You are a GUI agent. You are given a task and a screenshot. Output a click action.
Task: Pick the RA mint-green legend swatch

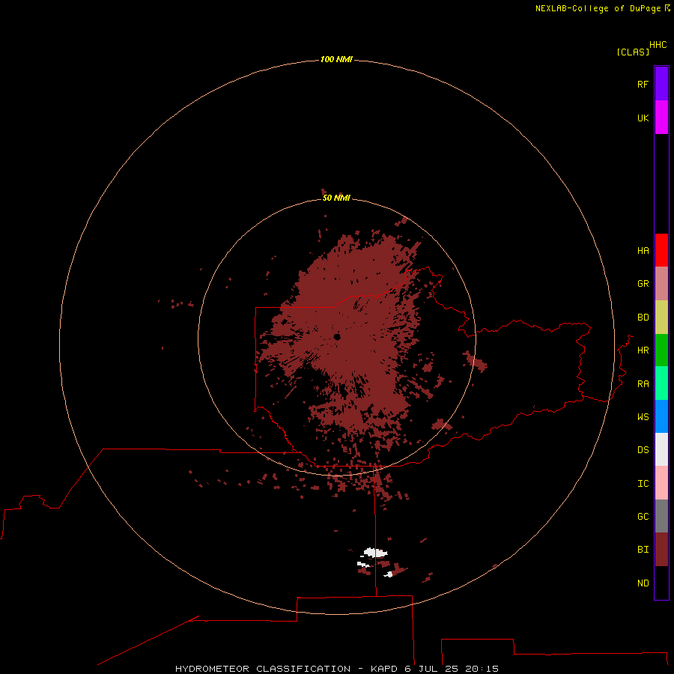pyautogui.click(x=661, y=383)
